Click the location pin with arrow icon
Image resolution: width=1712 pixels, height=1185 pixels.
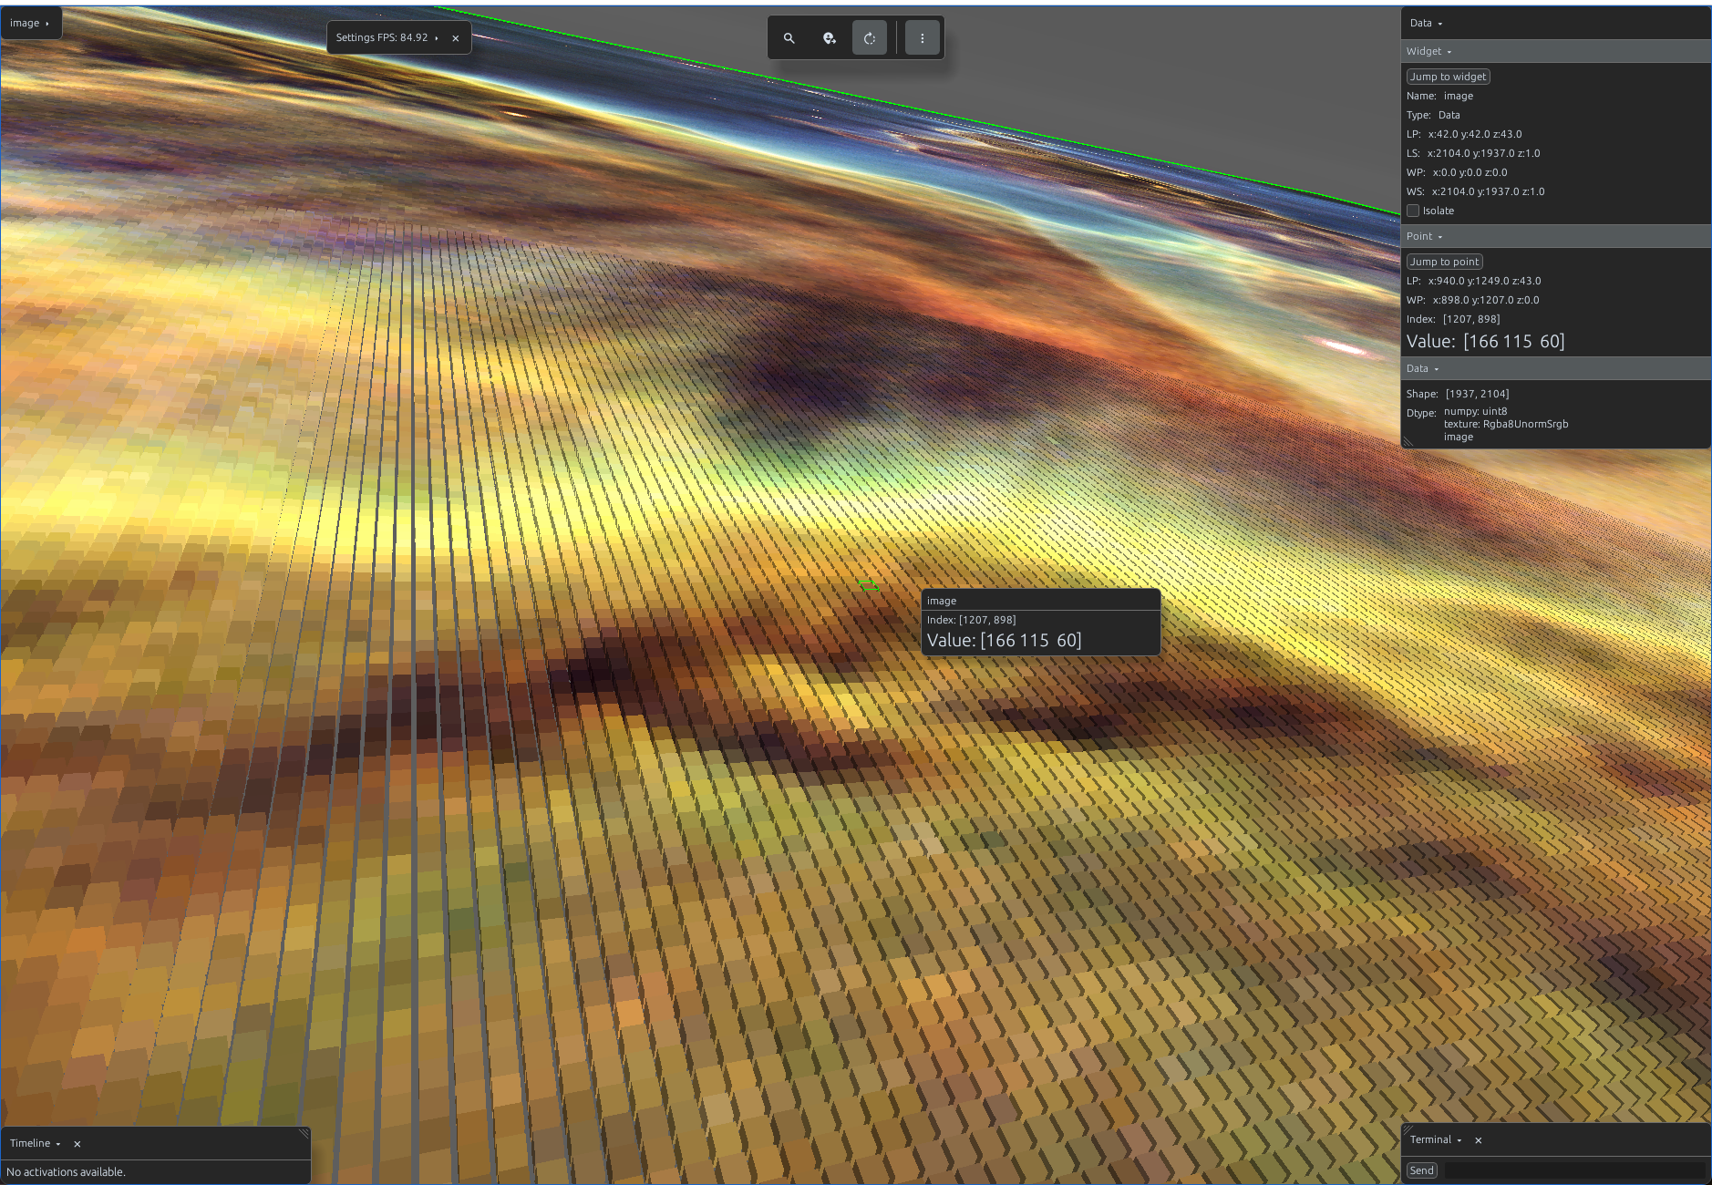[830, 38]
